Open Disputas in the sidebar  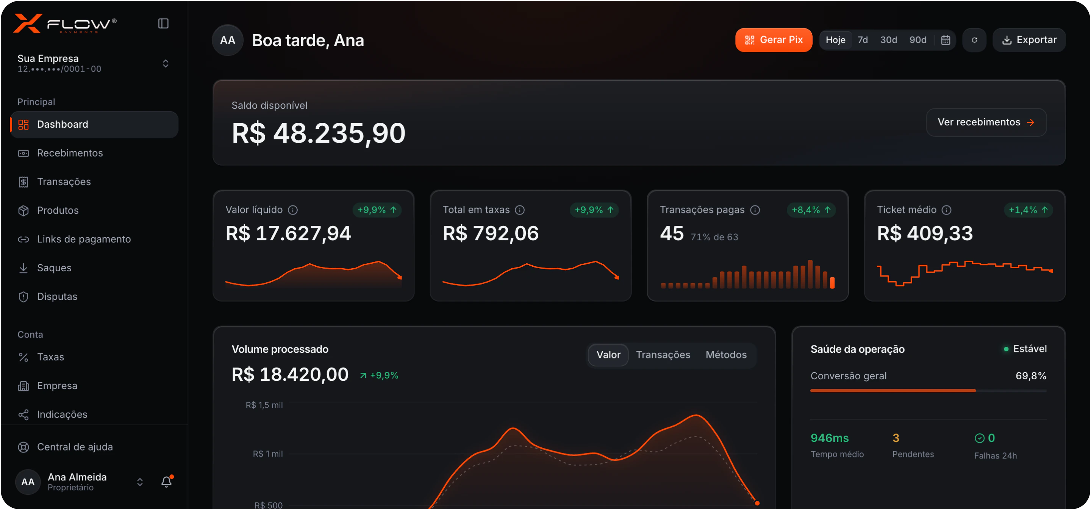click(x=94, y=297)
